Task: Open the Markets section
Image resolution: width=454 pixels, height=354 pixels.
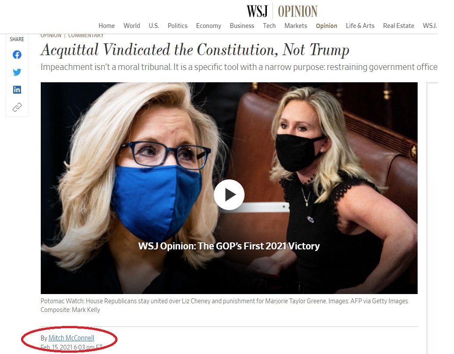Action: pos(296,26)
